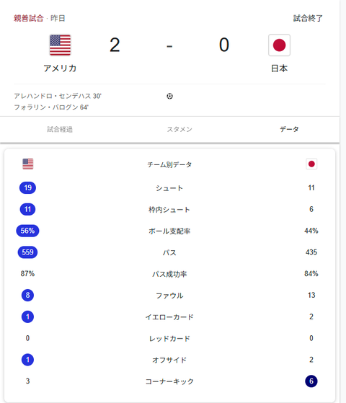Switch to the スタメン tab

click(x=179, y=129)
